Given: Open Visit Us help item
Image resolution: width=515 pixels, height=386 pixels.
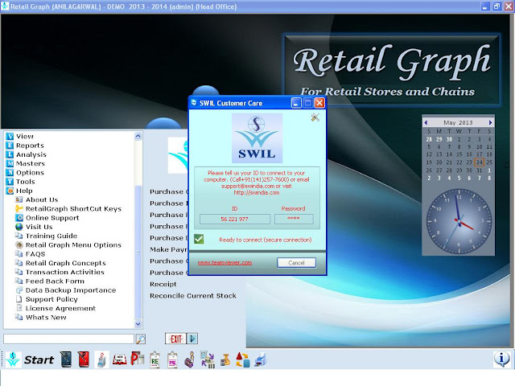Looking at the screenshot, I should [39, 227].
